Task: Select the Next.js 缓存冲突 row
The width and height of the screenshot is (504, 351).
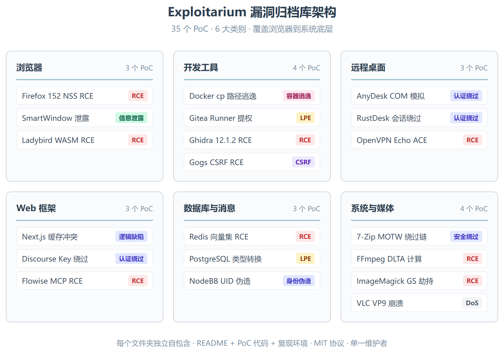Action: (x=85, y=237)
